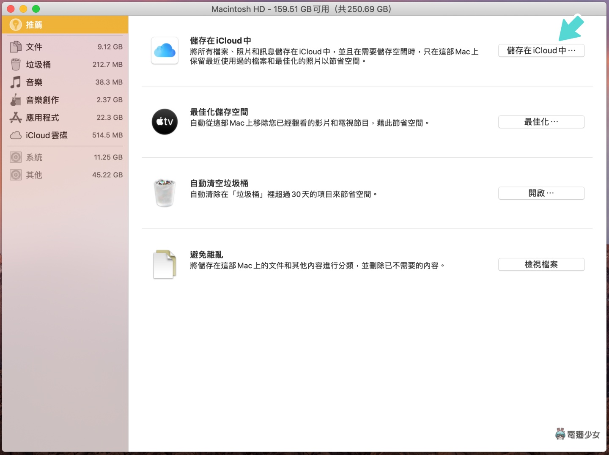Viewport: 609px width, 455px height.
Task: Click the 最佳化儲存空間 heading
Action: coord(219,112)
